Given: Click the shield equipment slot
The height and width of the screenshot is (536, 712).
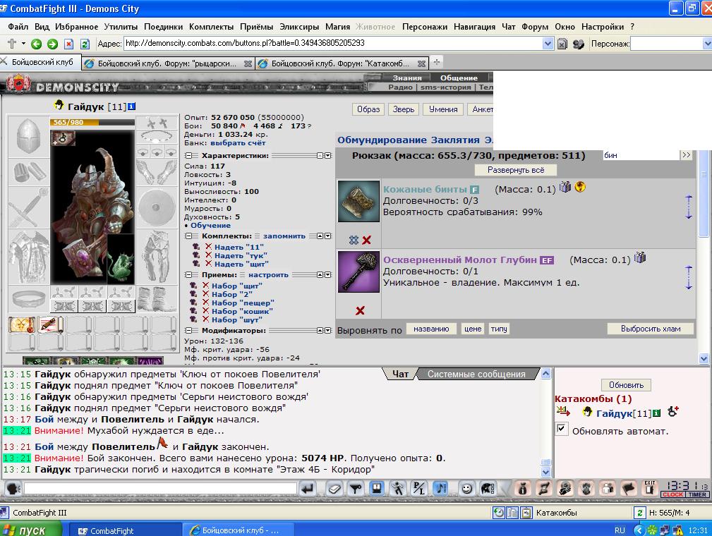Looking at the screenshot, I should coord(156,207).
